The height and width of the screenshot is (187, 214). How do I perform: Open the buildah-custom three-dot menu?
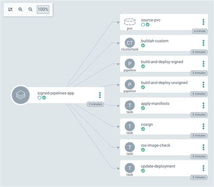(x=204, y=43)
